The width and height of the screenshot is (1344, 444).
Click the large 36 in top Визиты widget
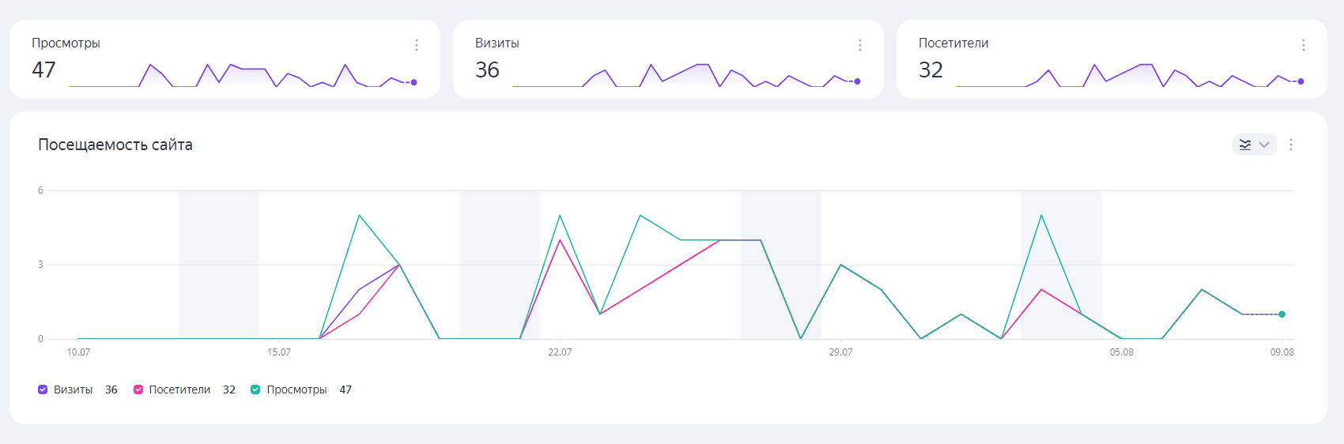pyautogui.click(x=487, y=70)
